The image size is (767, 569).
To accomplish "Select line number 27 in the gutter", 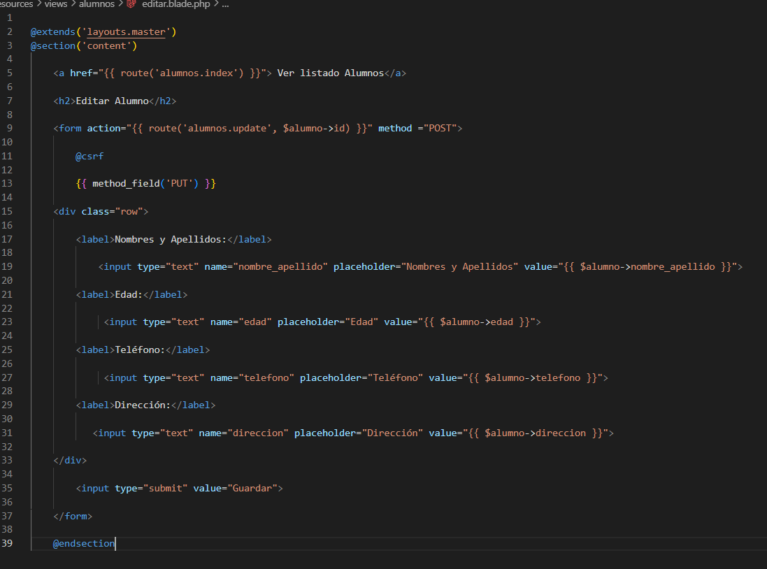I will coord(7,377).
